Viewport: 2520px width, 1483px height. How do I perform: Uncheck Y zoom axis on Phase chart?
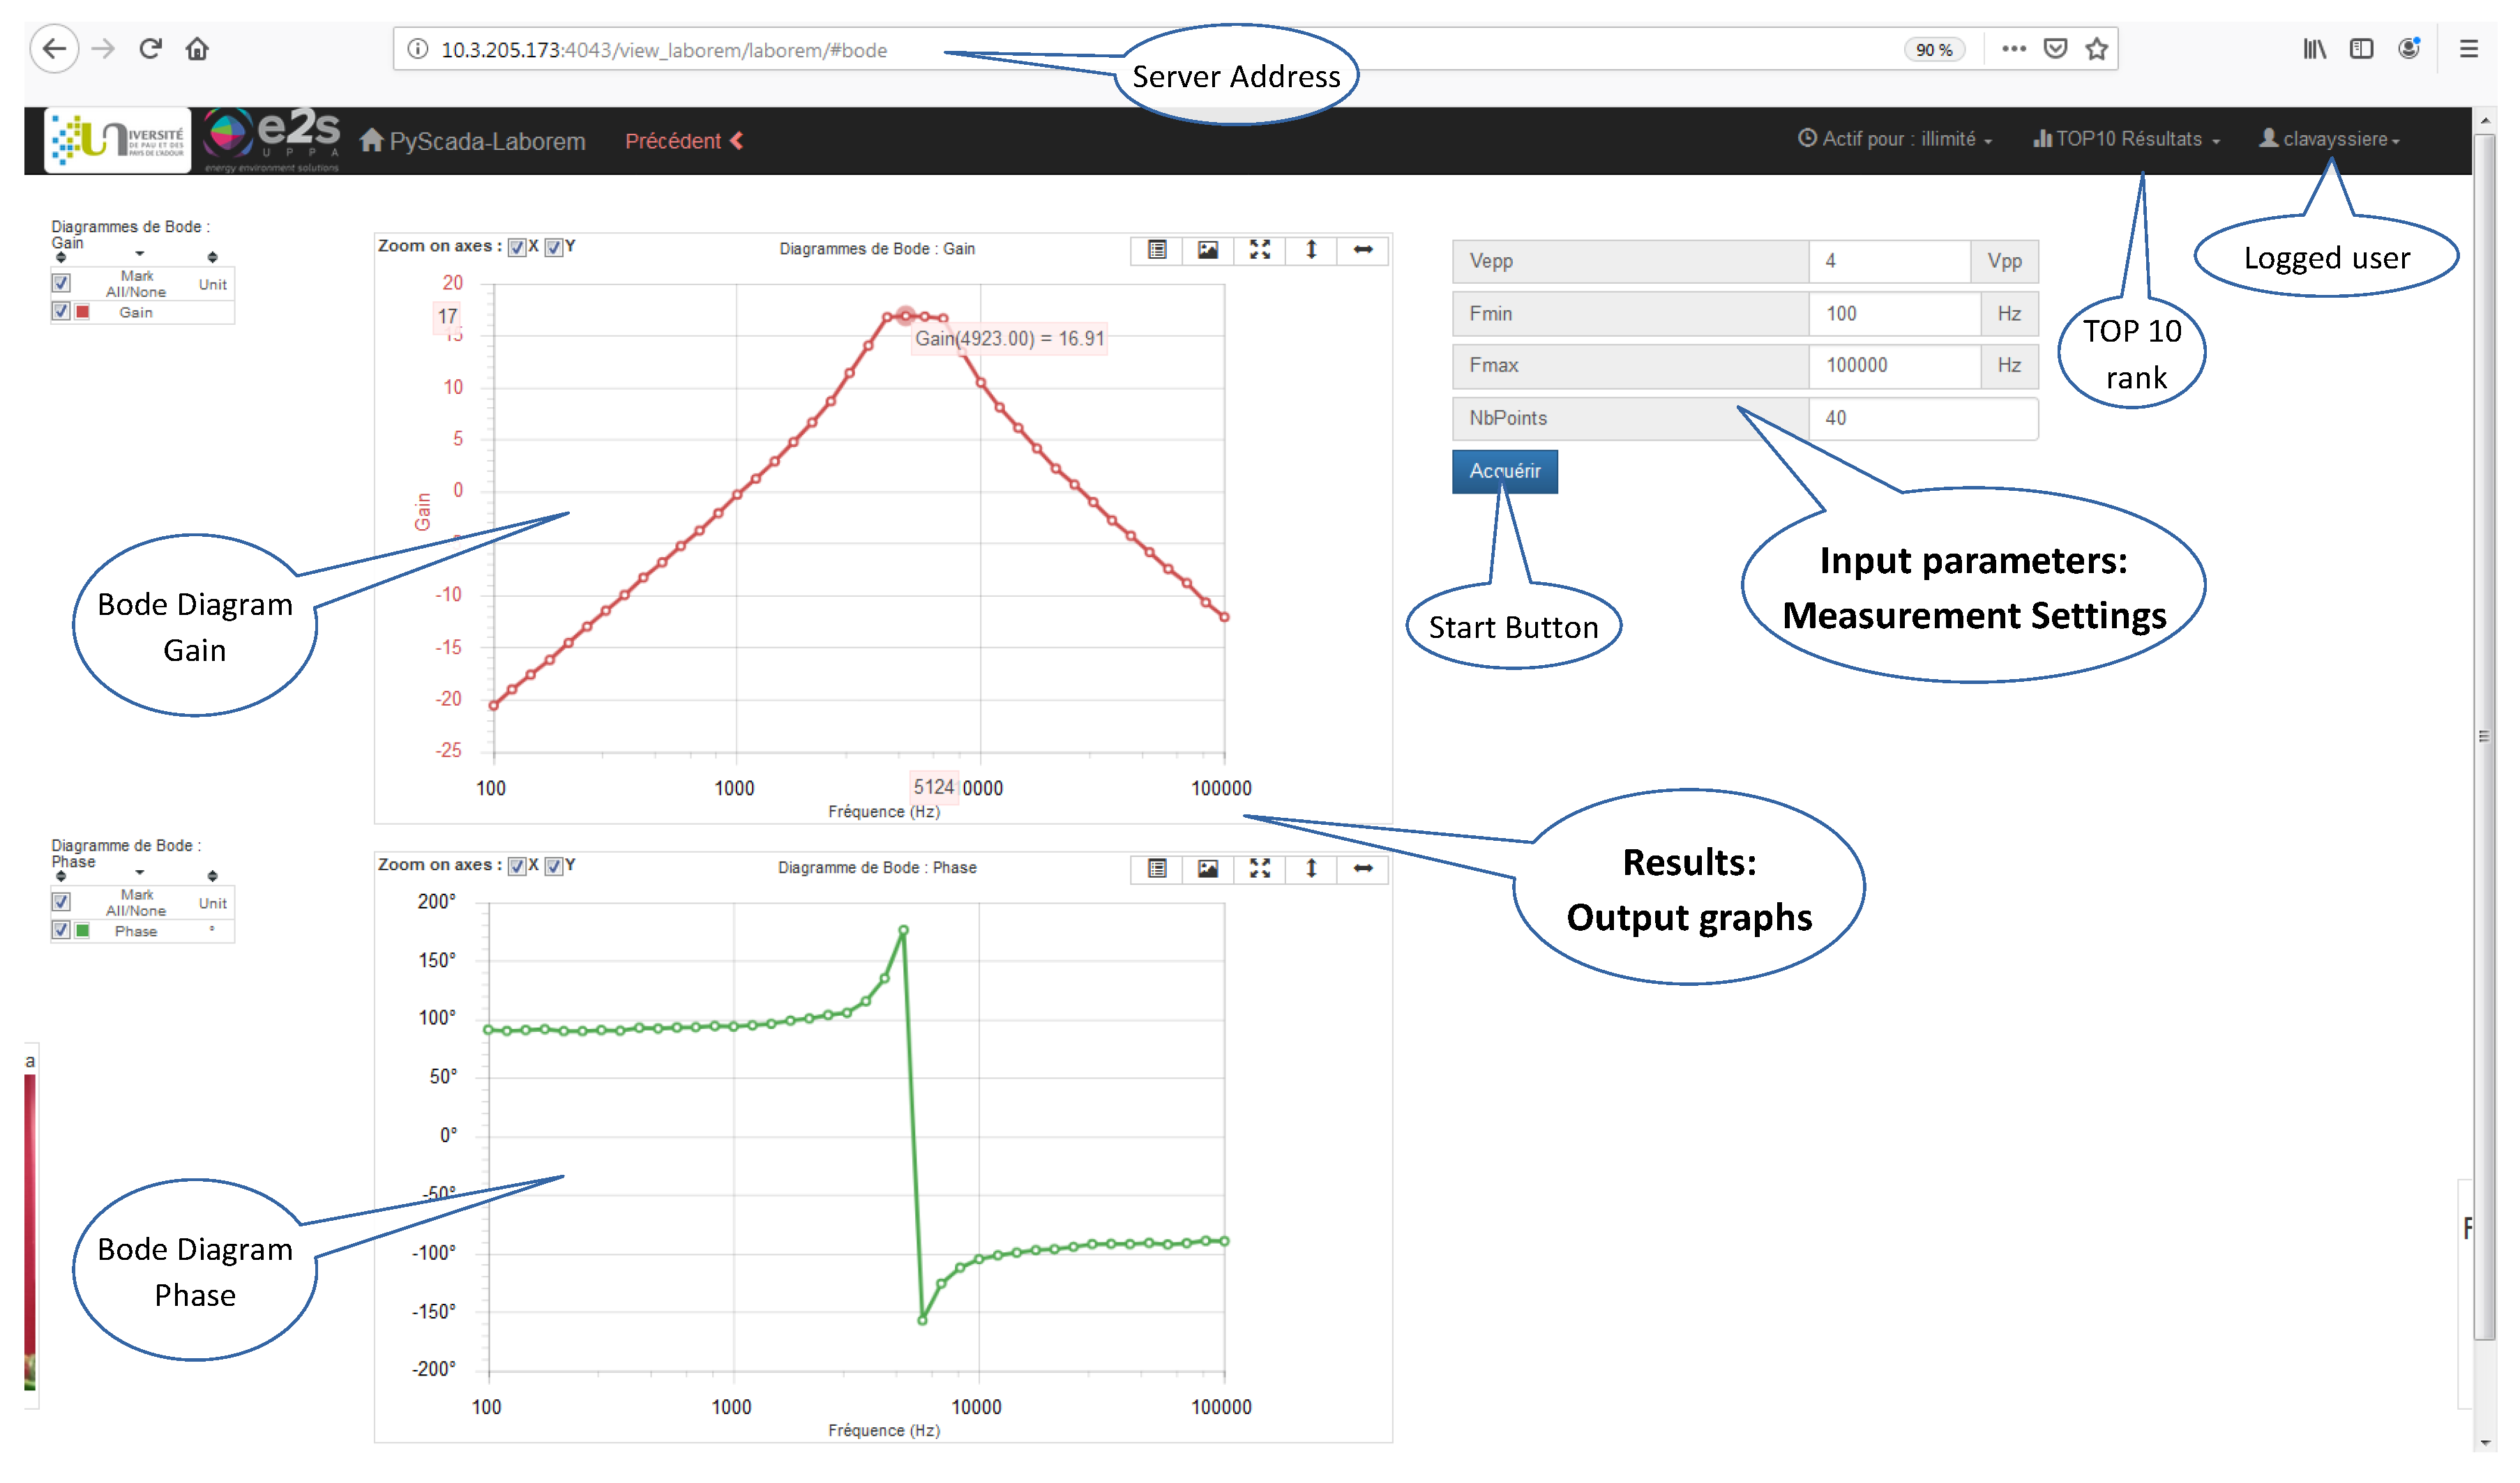[554, 867]
